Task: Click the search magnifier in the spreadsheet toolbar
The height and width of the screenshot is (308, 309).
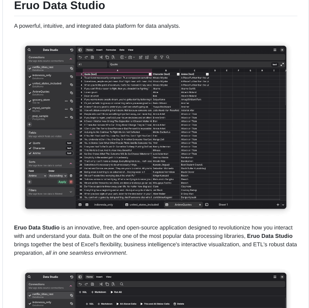Action: pyautogui.click(x=168, y=57)
